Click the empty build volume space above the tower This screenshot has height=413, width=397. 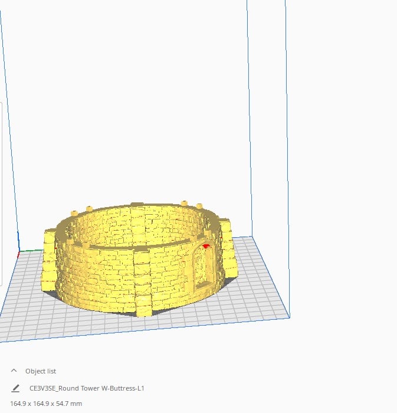click(132, 106)
